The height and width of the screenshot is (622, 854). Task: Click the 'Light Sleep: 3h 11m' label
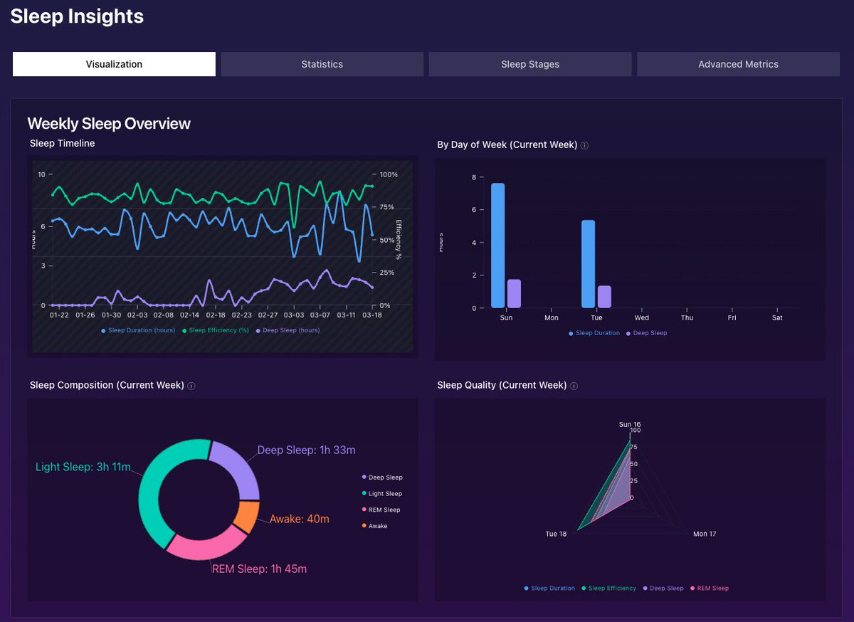pos(83,467)
